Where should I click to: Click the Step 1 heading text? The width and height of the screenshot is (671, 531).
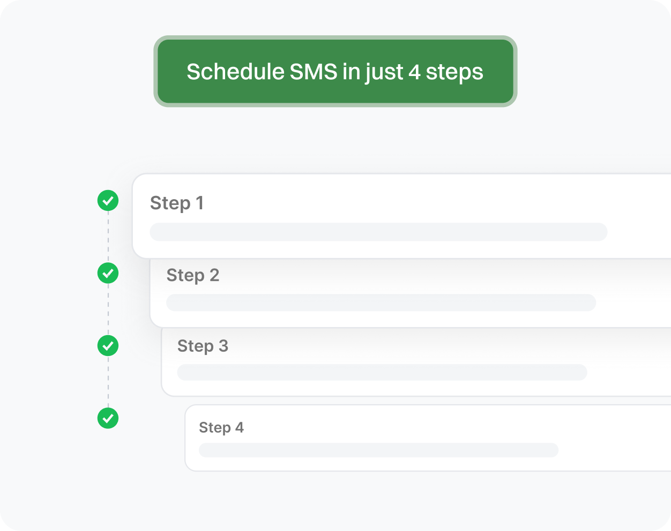click(177, 203)
